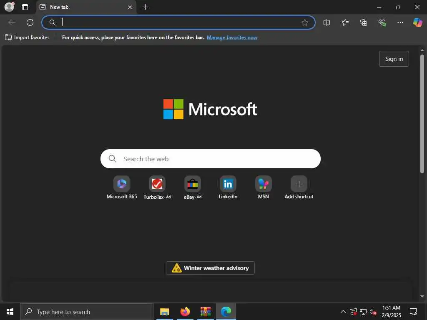Screen dimensions: 427x320
Task: Open tab actions menu icon
Action: [25, 7]
